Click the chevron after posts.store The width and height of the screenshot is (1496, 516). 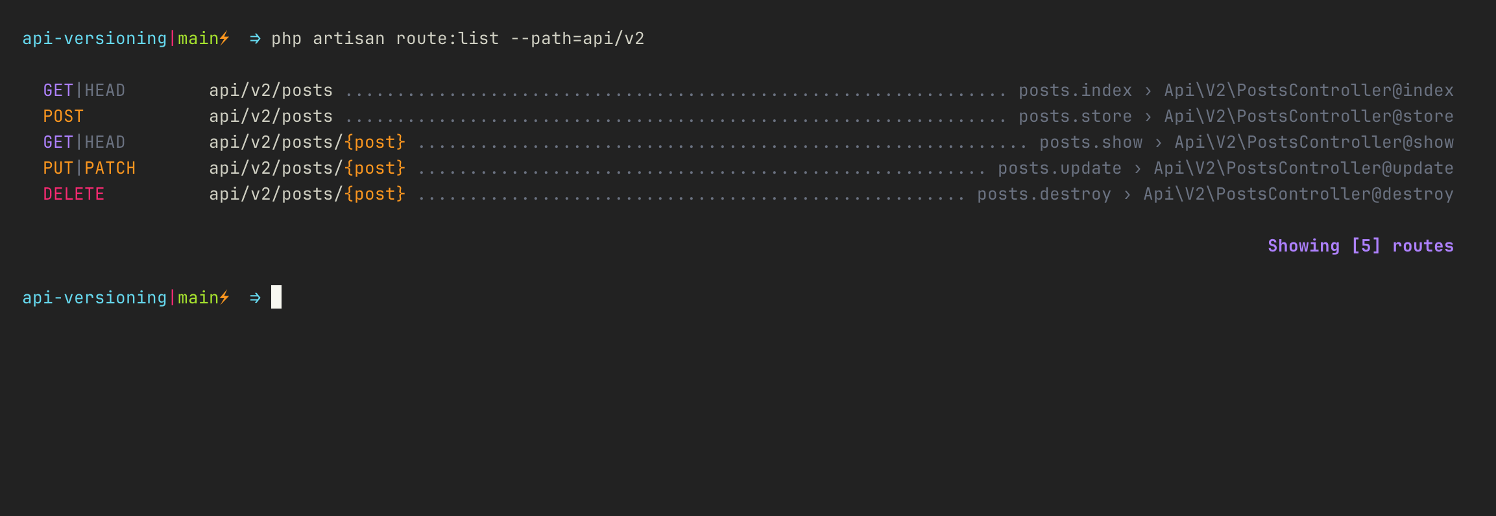pyautogui.click(x=1148, y=117)
